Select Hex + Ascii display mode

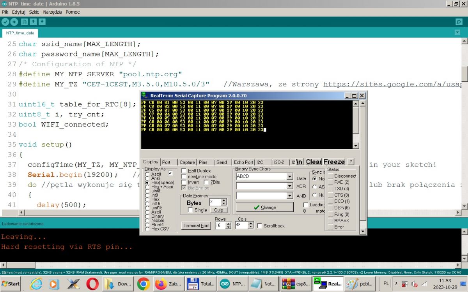pos(147,187)
